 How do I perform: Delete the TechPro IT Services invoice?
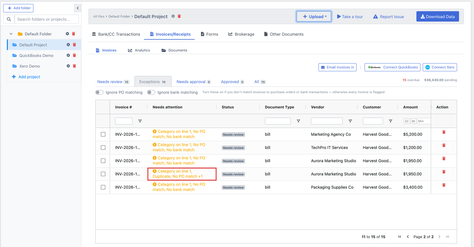[x=444, y=145]
